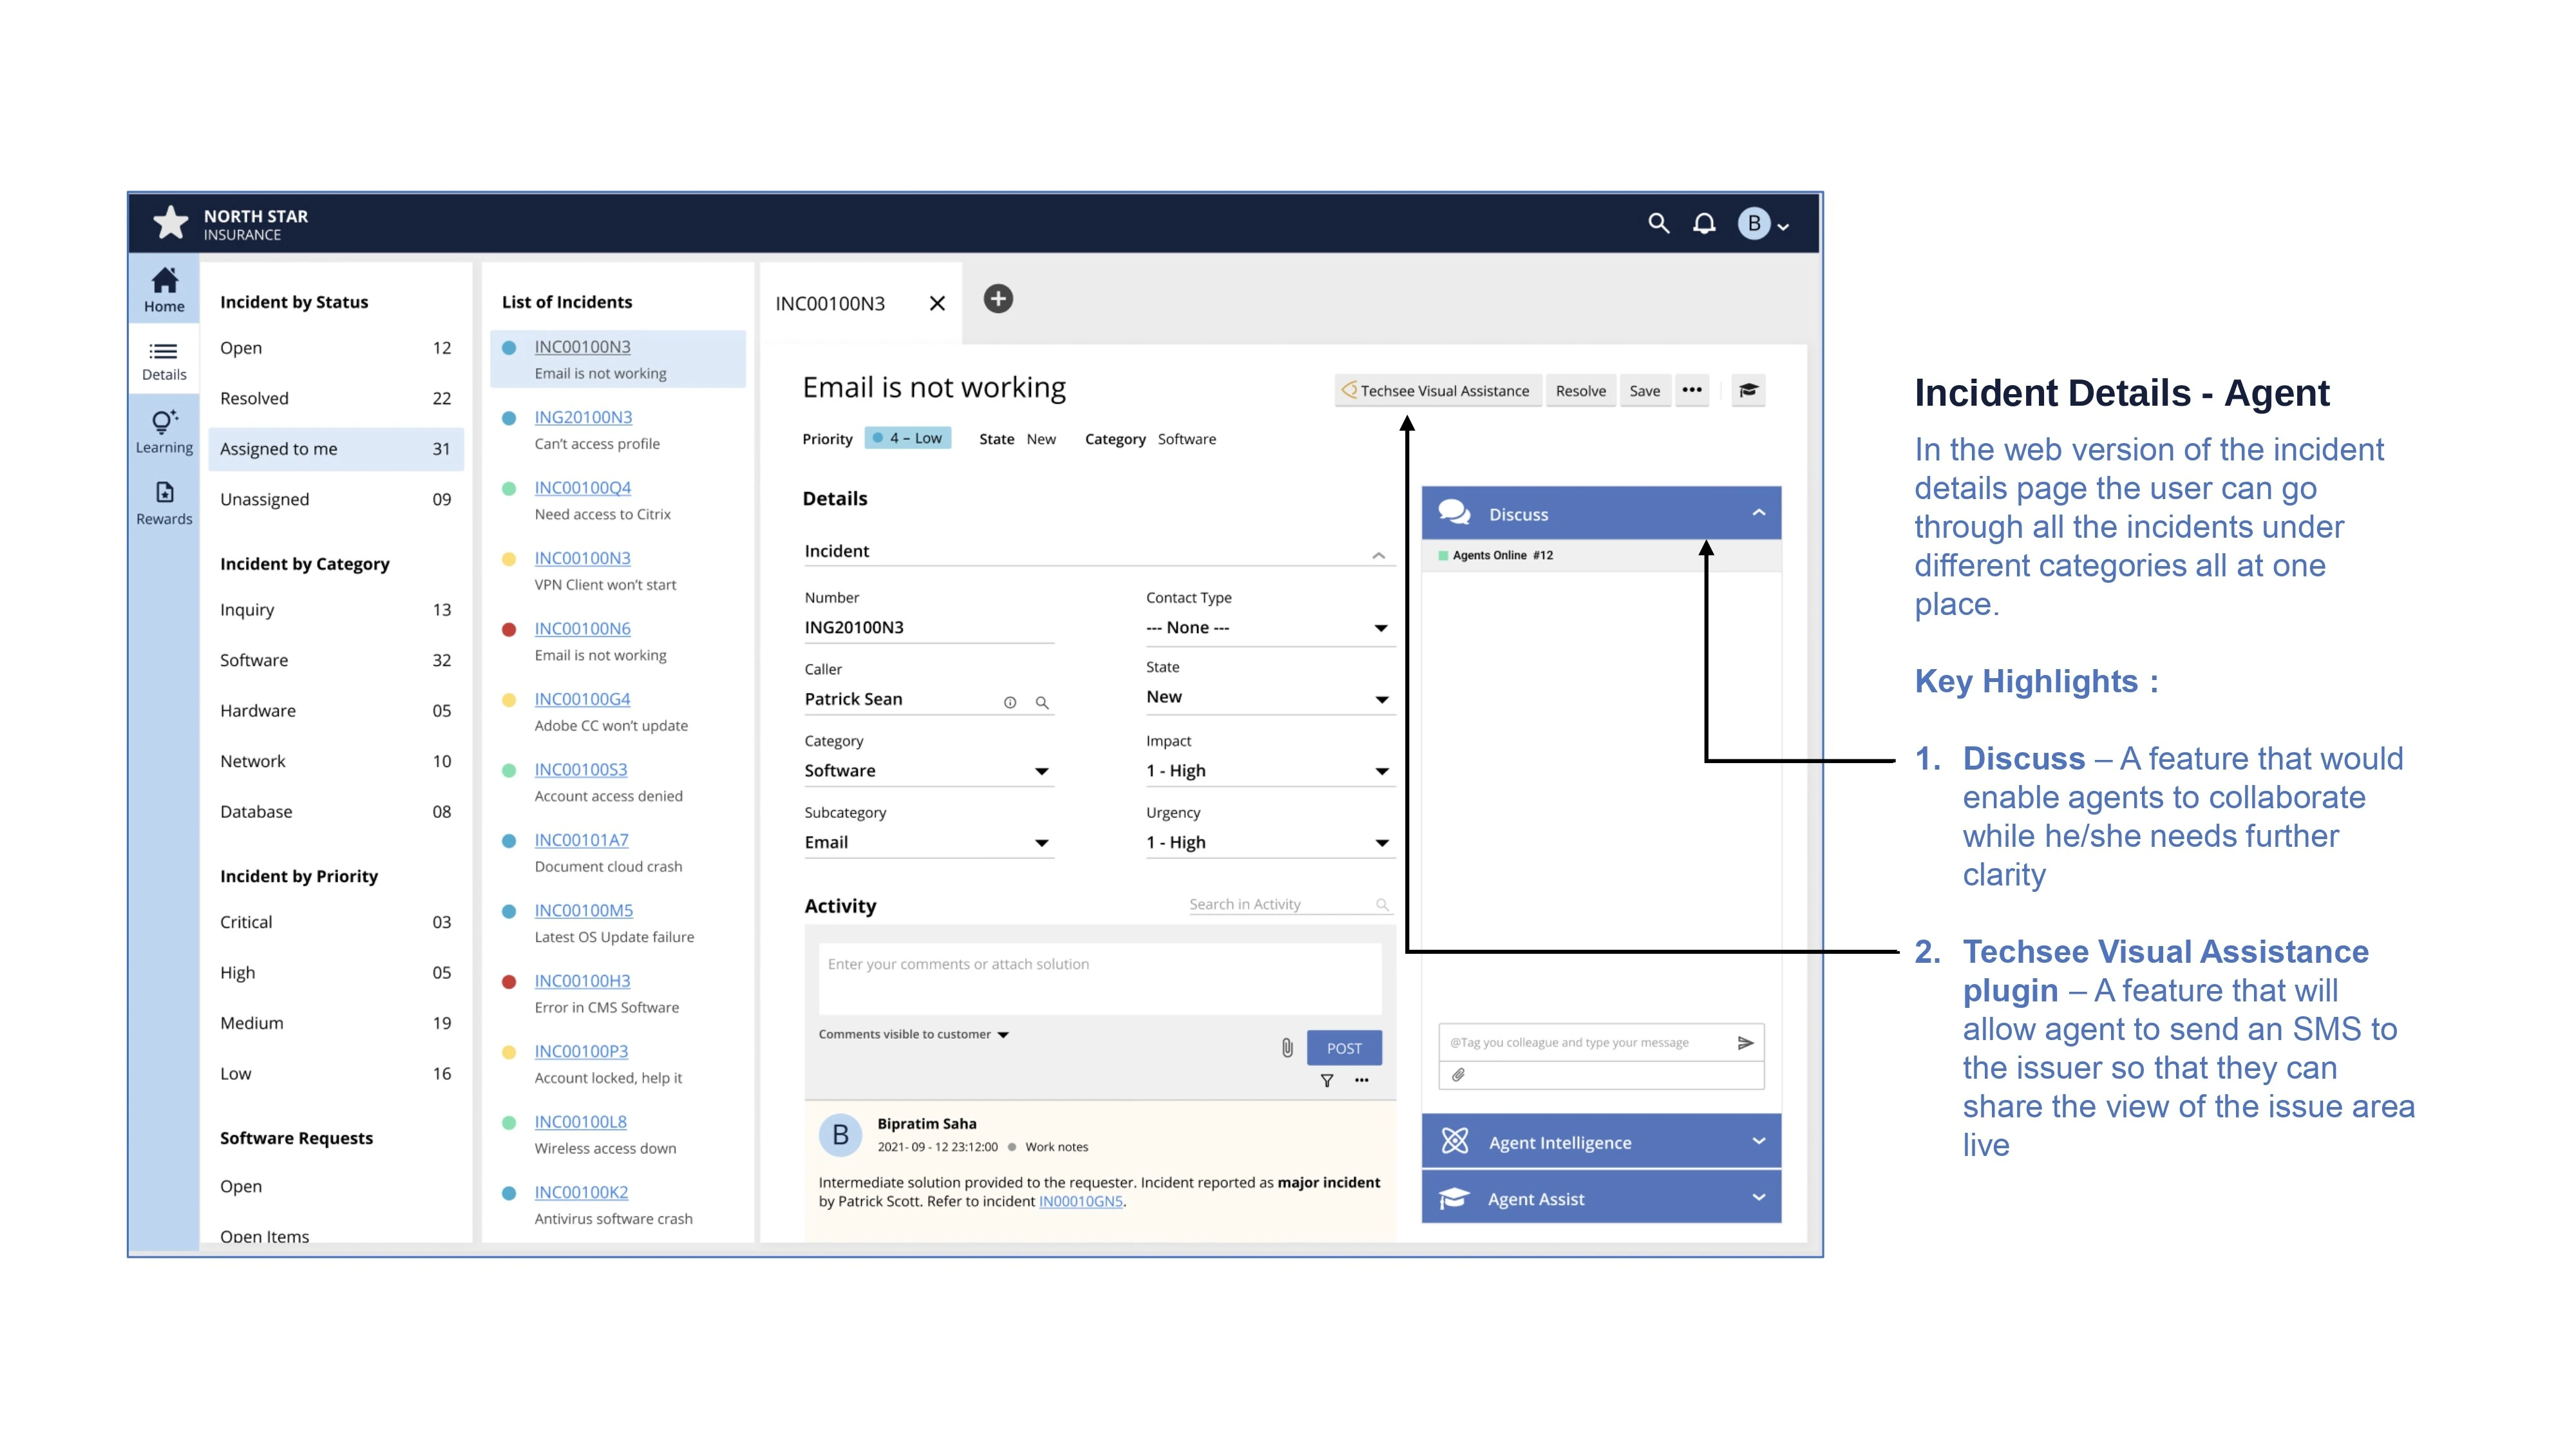Open referenced incident IN00010GN5 link
The height and width of the screenshot is (1449, 2576).
(x=1081, y=1201)
